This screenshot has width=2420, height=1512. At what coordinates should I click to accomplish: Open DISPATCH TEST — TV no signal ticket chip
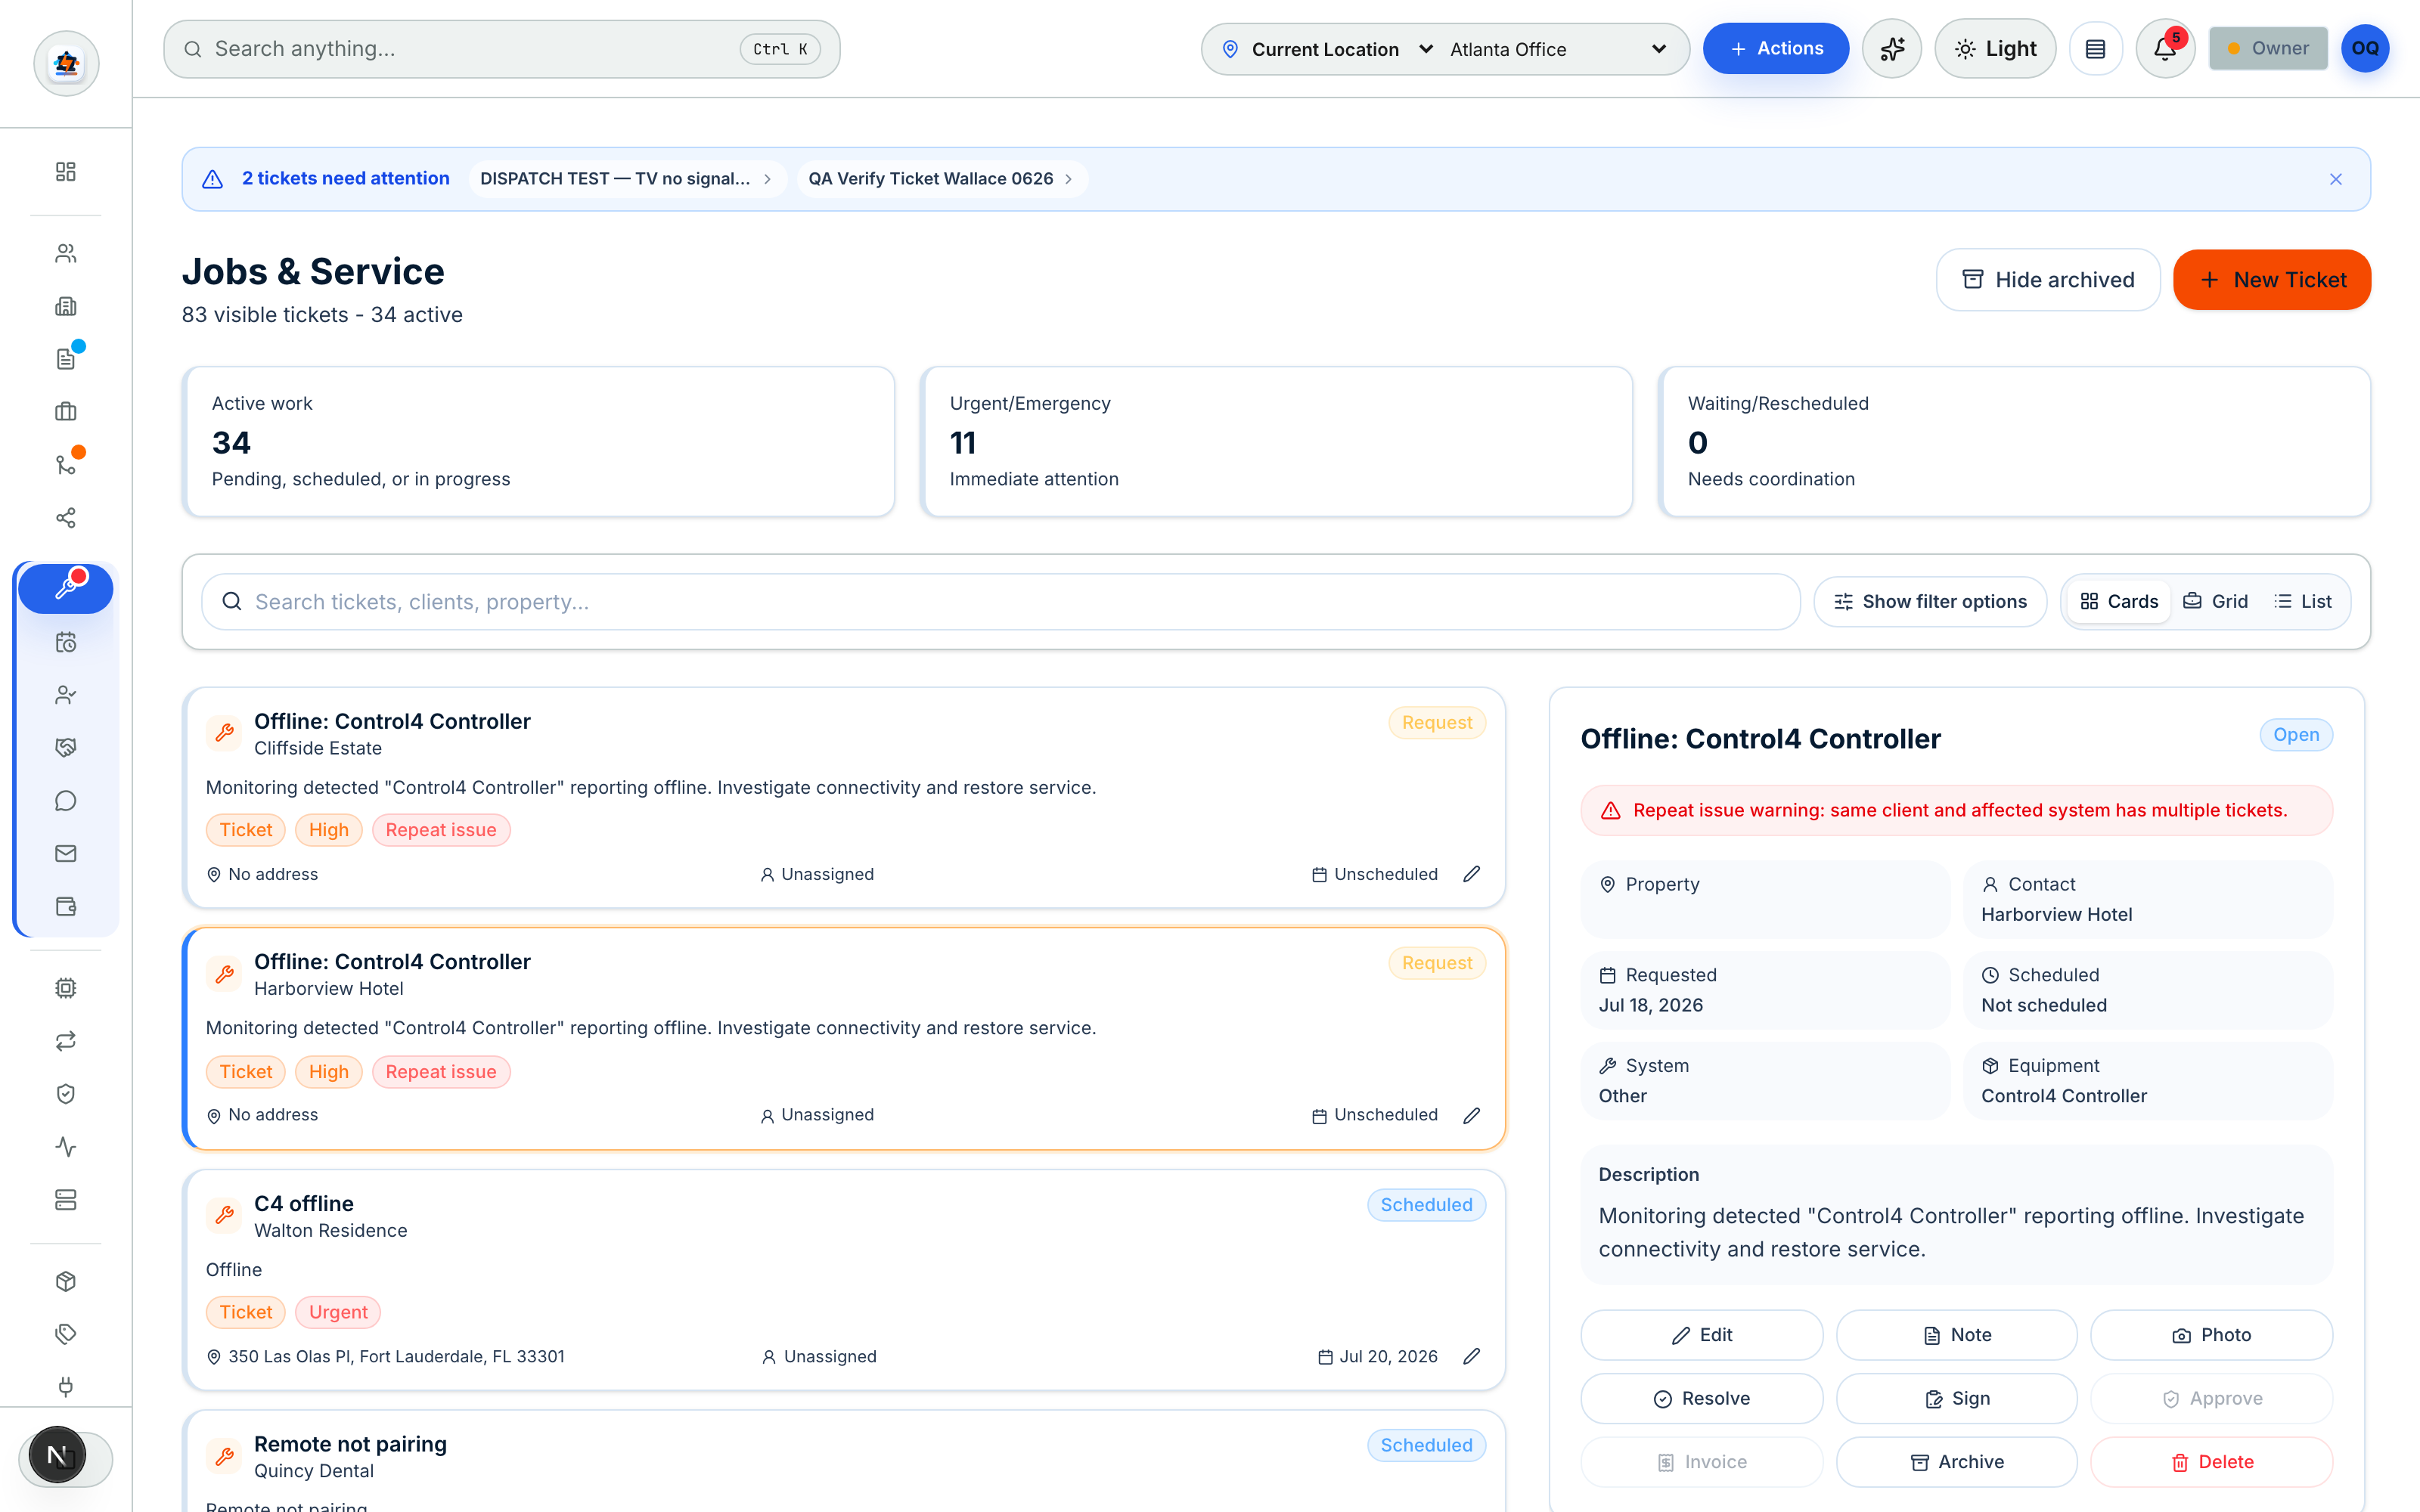pyautogui.click(x=627, y=179)
